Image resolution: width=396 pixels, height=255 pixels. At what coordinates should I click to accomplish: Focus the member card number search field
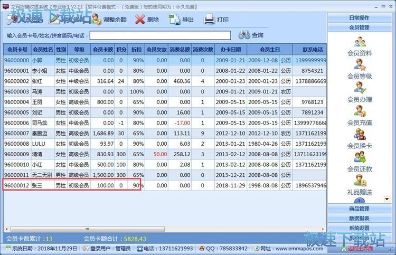pyautogui.click(x=160, y=35)
